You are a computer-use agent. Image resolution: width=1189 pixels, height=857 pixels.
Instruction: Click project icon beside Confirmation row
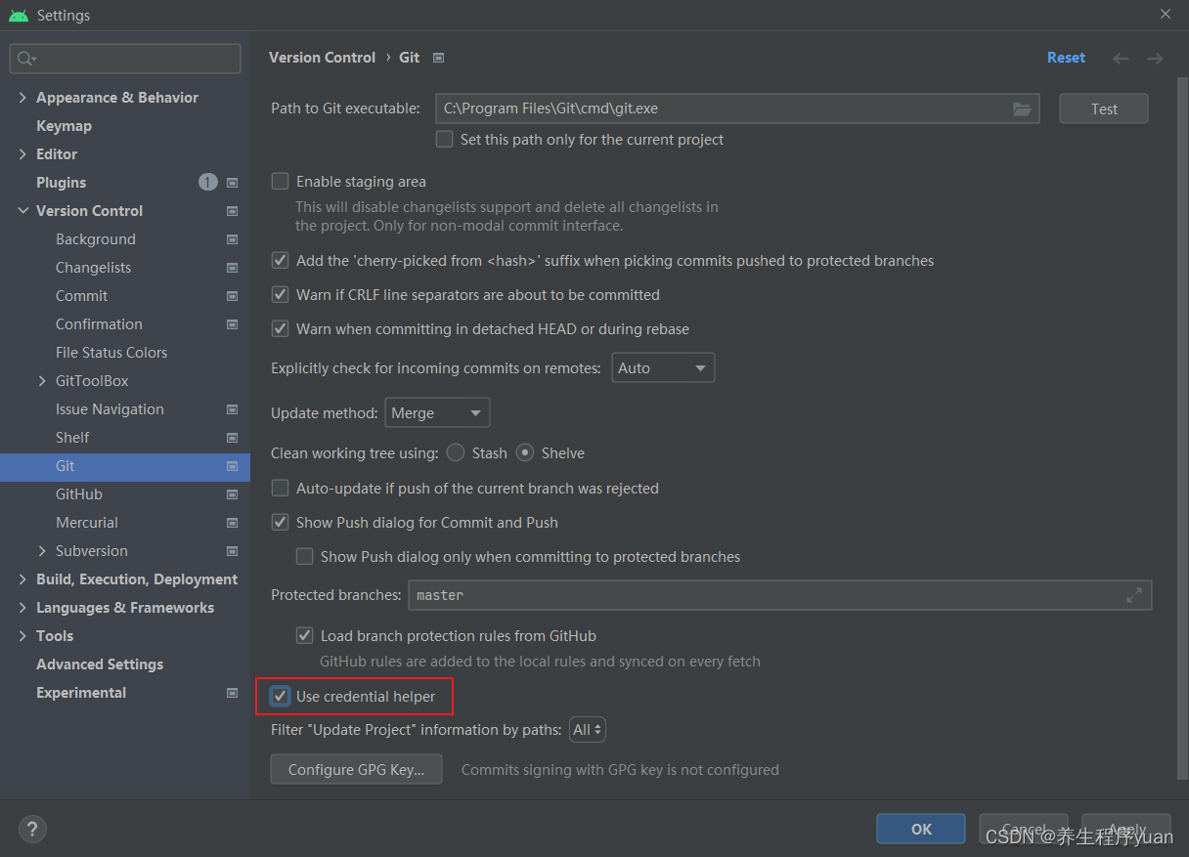233,324
